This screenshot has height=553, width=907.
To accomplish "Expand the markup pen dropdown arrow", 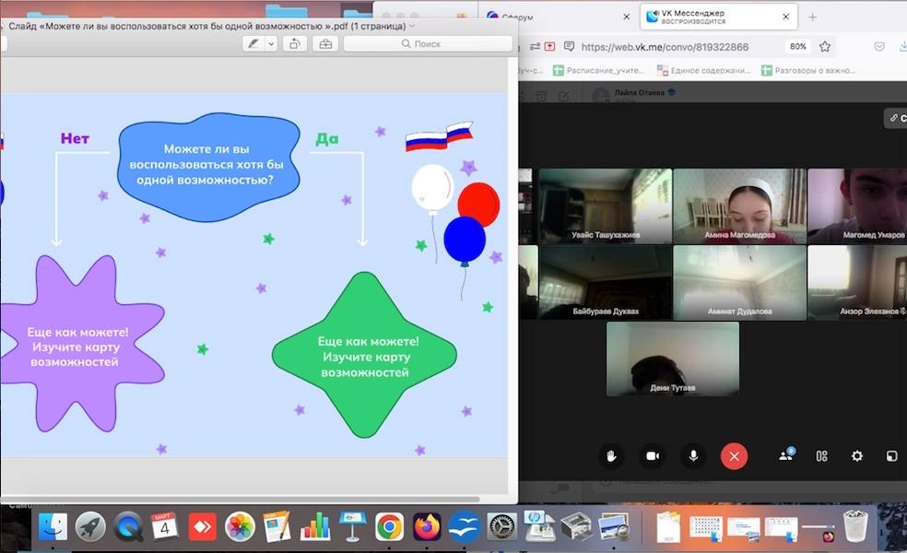I will click(271, 44).
